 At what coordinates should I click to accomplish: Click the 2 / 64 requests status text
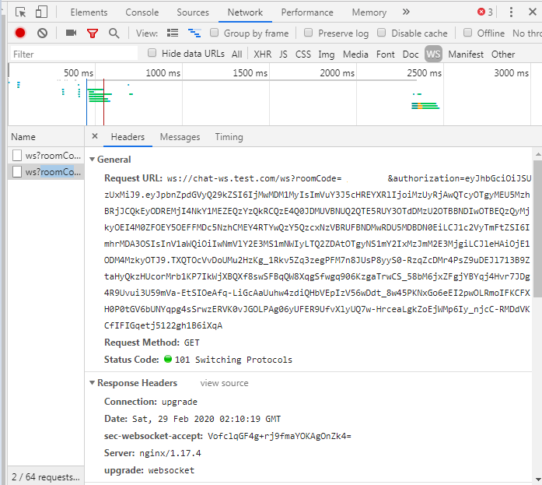(x=46, y=477)
